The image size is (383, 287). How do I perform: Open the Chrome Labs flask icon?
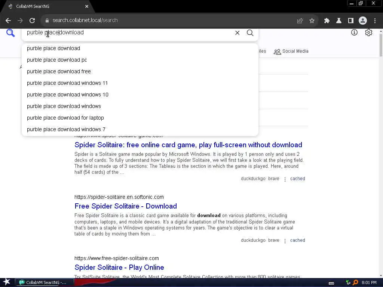339,21
